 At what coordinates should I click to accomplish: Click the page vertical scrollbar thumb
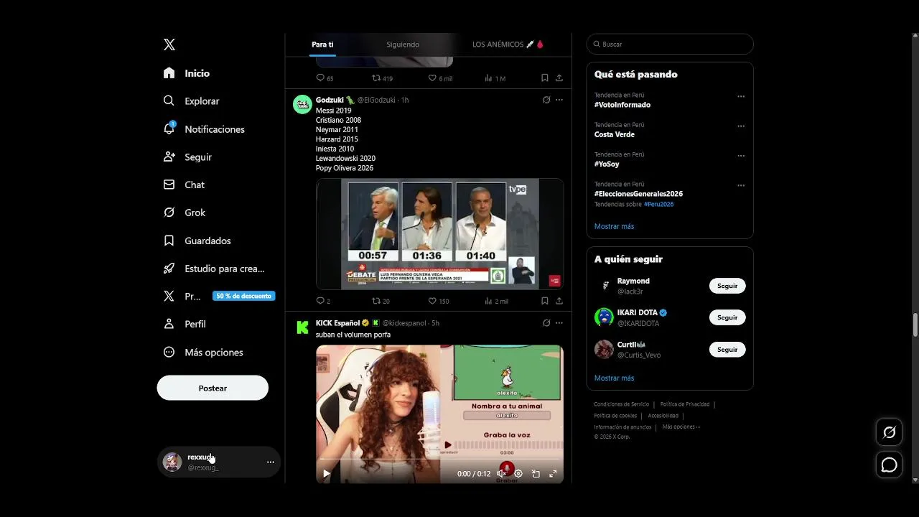click(x=915, y=325)
